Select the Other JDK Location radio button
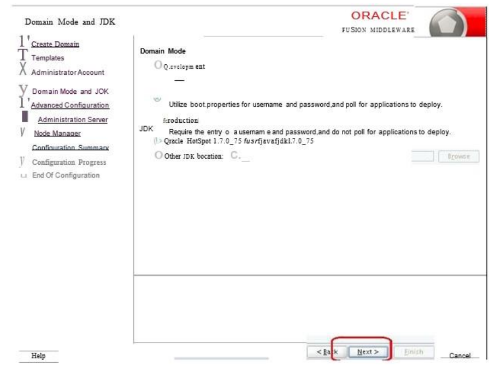The image size is (489, 372). click(x=158, y=155)
